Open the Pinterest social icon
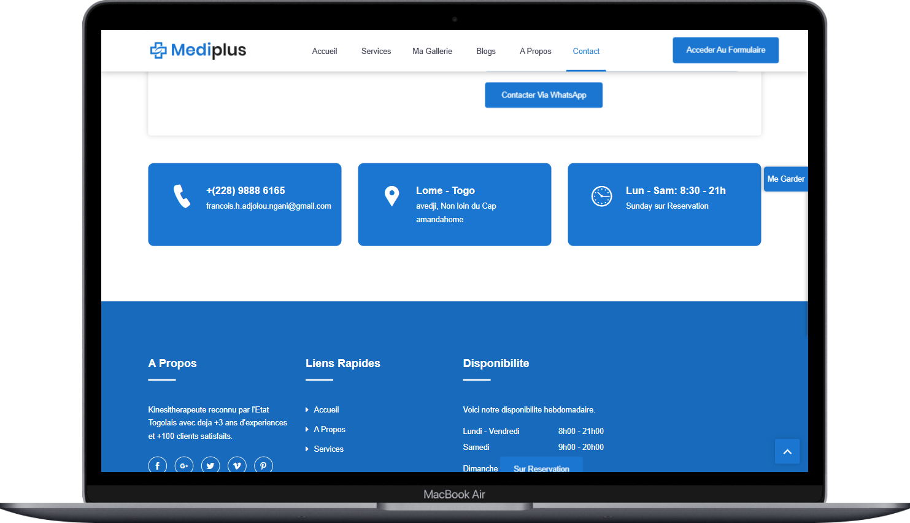Viewport: 910px width, 523px height. point(263,465)
